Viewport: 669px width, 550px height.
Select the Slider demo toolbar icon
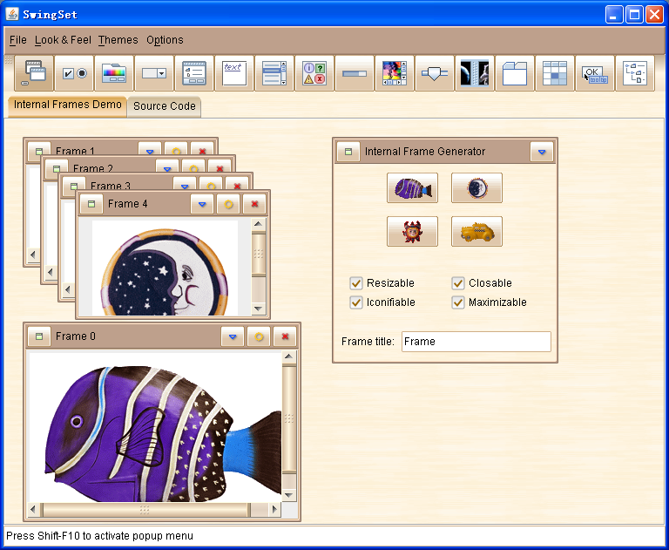tap(436, 73)
